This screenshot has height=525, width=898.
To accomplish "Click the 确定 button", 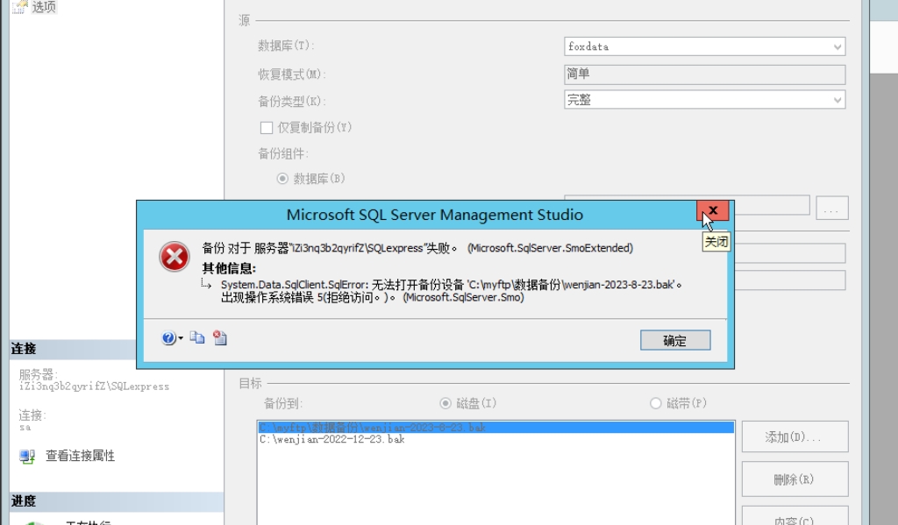I will click(675, 341).
